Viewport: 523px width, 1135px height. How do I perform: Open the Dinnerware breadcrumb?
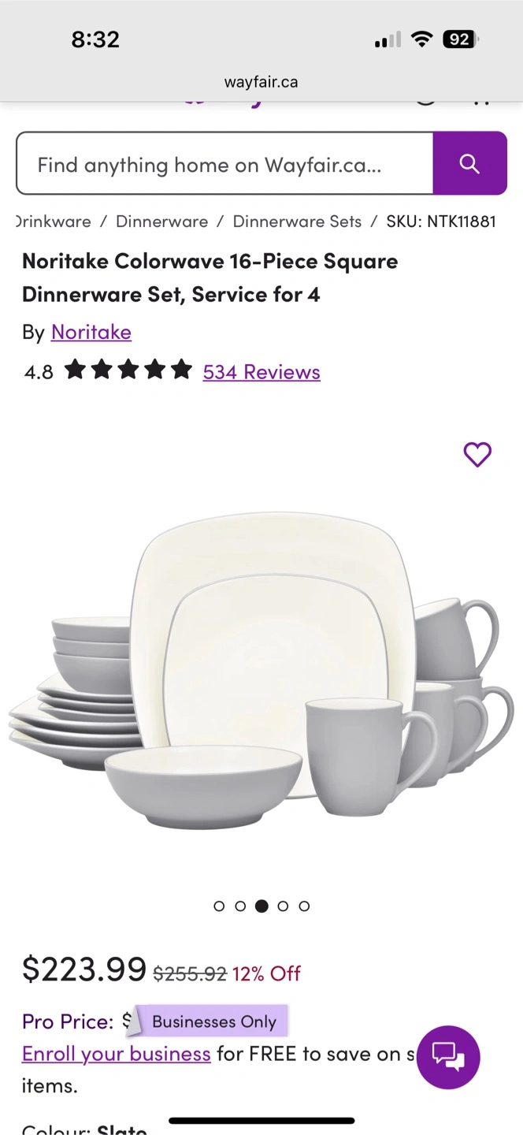tap(161, 221)
